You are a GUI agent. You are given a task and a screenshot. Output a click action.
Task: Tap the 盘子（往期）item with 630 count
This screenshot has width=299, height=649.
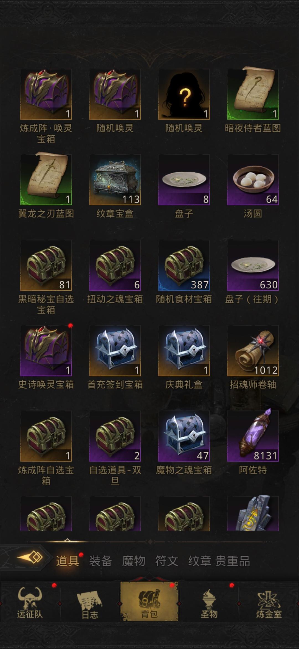[x=253, y=265]
